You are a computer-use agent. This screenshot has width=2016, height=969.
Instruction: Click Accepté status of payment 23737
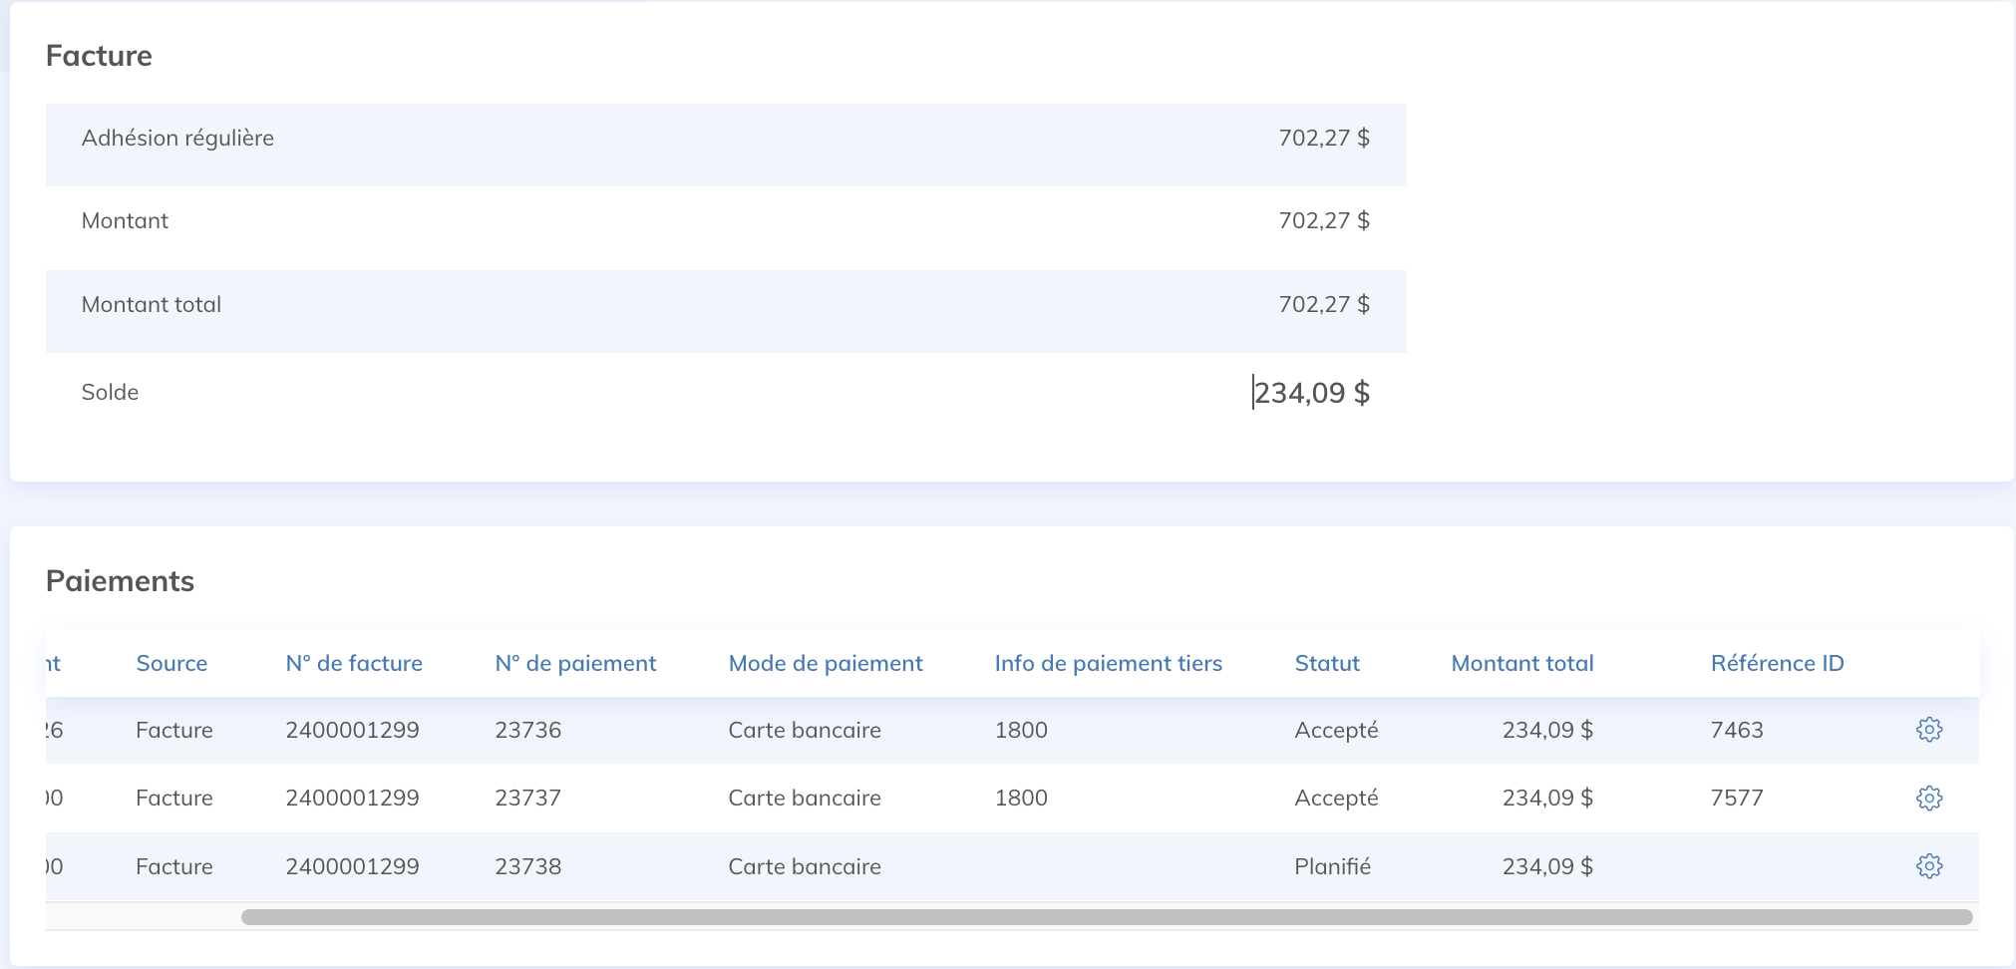click(x=1336, y=798)
